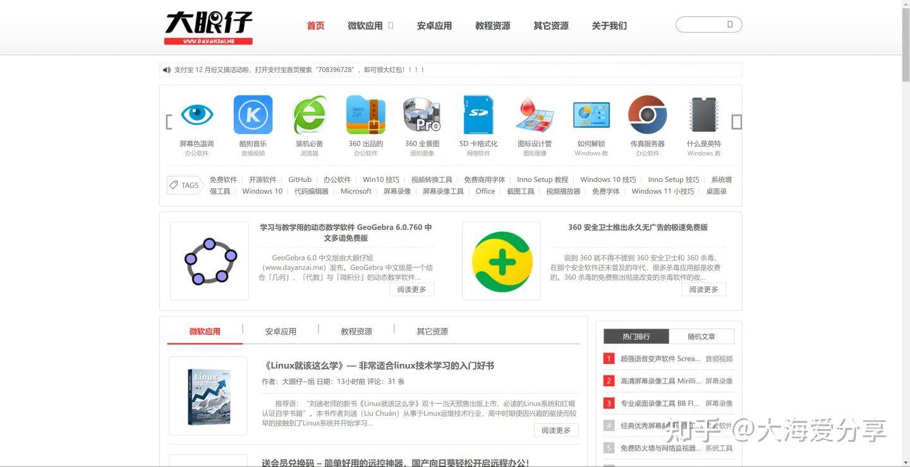Click the announcement speaker icon
This screenshot has height=467, width=910.
[x=166, y=70]
